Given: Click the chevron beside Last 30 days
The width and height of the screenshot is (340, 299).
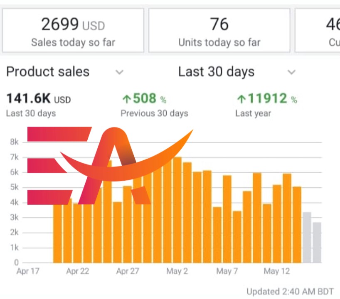Looking at the screenshot, I should click(291, 72).
